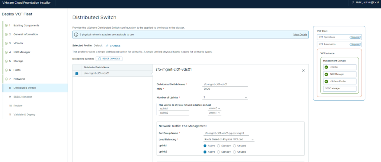381x162 pixels.
Task: Click the RESET CHANGES button
Action: coord(109,58)
